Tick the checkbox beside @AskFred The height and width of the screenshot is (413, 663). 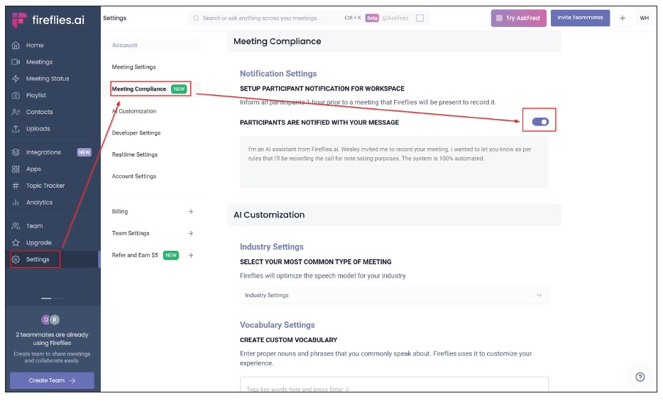click(420, 18)
